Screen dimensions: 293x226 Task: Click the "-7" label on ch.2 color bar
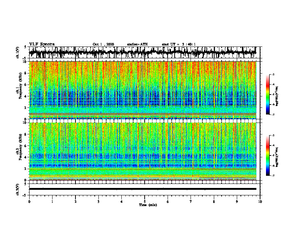[x=273, y=175]
